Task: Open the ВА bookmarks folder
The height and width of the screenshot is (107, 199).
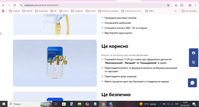Action: [x=54, y=11]
